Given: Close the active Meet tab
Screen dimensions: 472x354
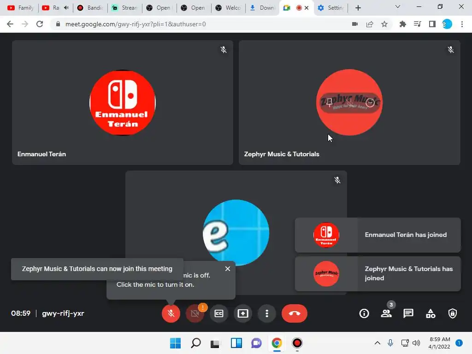Looking at the screenshot, I should [x=307, y=8].
